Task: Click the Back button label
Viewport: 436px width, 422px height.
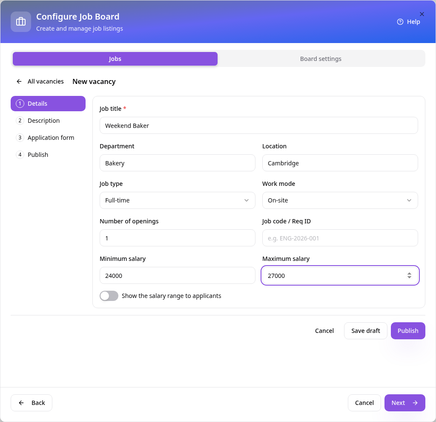Action: [38, 403]
